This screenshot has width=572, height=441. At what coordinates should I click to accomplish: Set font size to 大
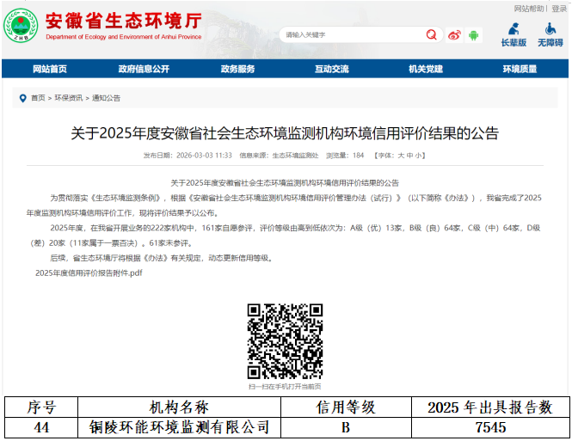coord(401,156)
